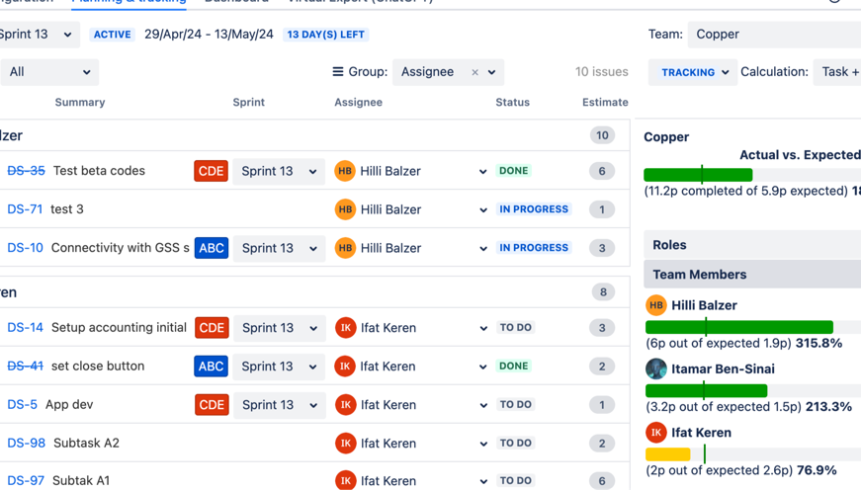Open issue DS-10 link

[25, 247]
